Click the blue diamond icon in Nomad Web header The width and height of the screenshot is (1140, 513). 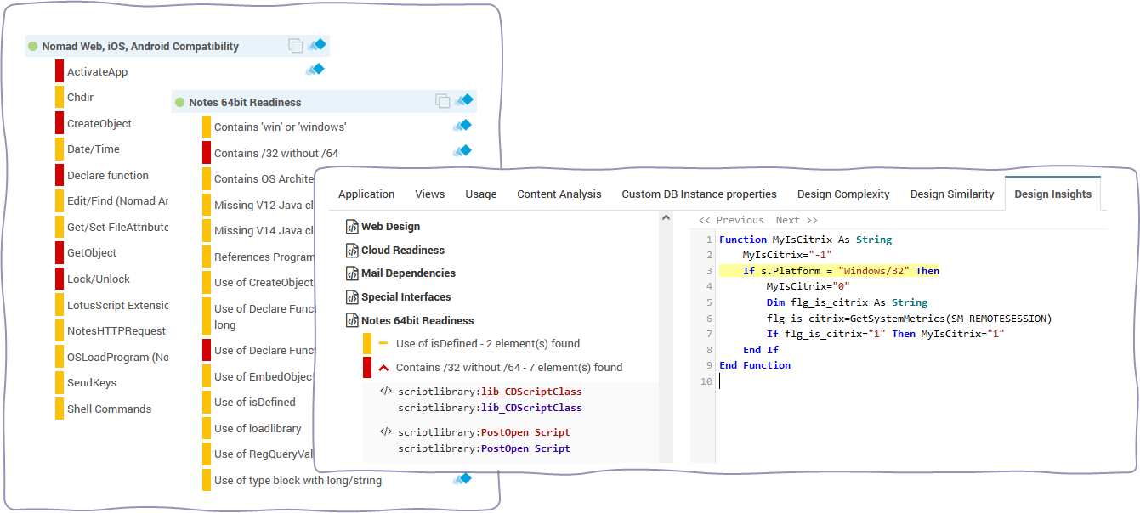317,45
